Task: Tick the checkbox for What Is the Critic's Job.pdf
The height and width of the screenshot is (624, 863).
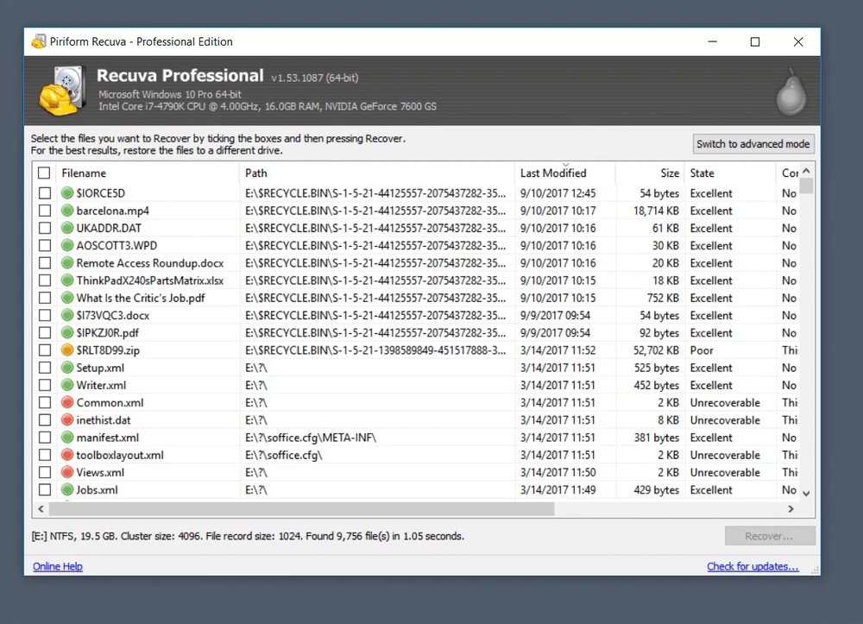Action: (45, 299)
